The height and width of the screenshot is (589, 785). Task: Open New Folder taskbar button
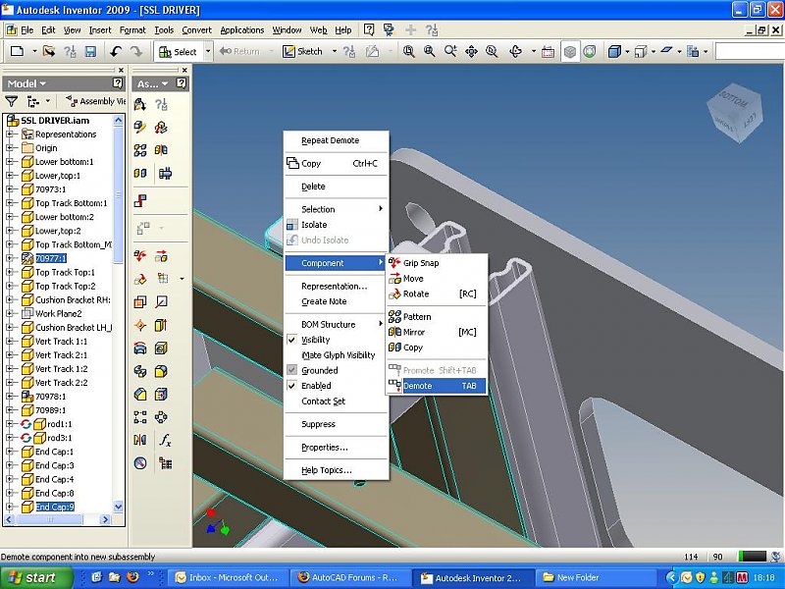point(596,577)
